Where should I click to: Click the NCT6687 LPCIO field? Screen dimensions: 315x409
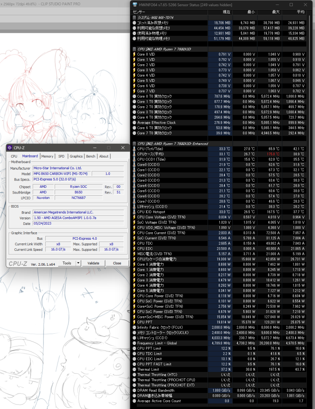[x=79, y=198]
